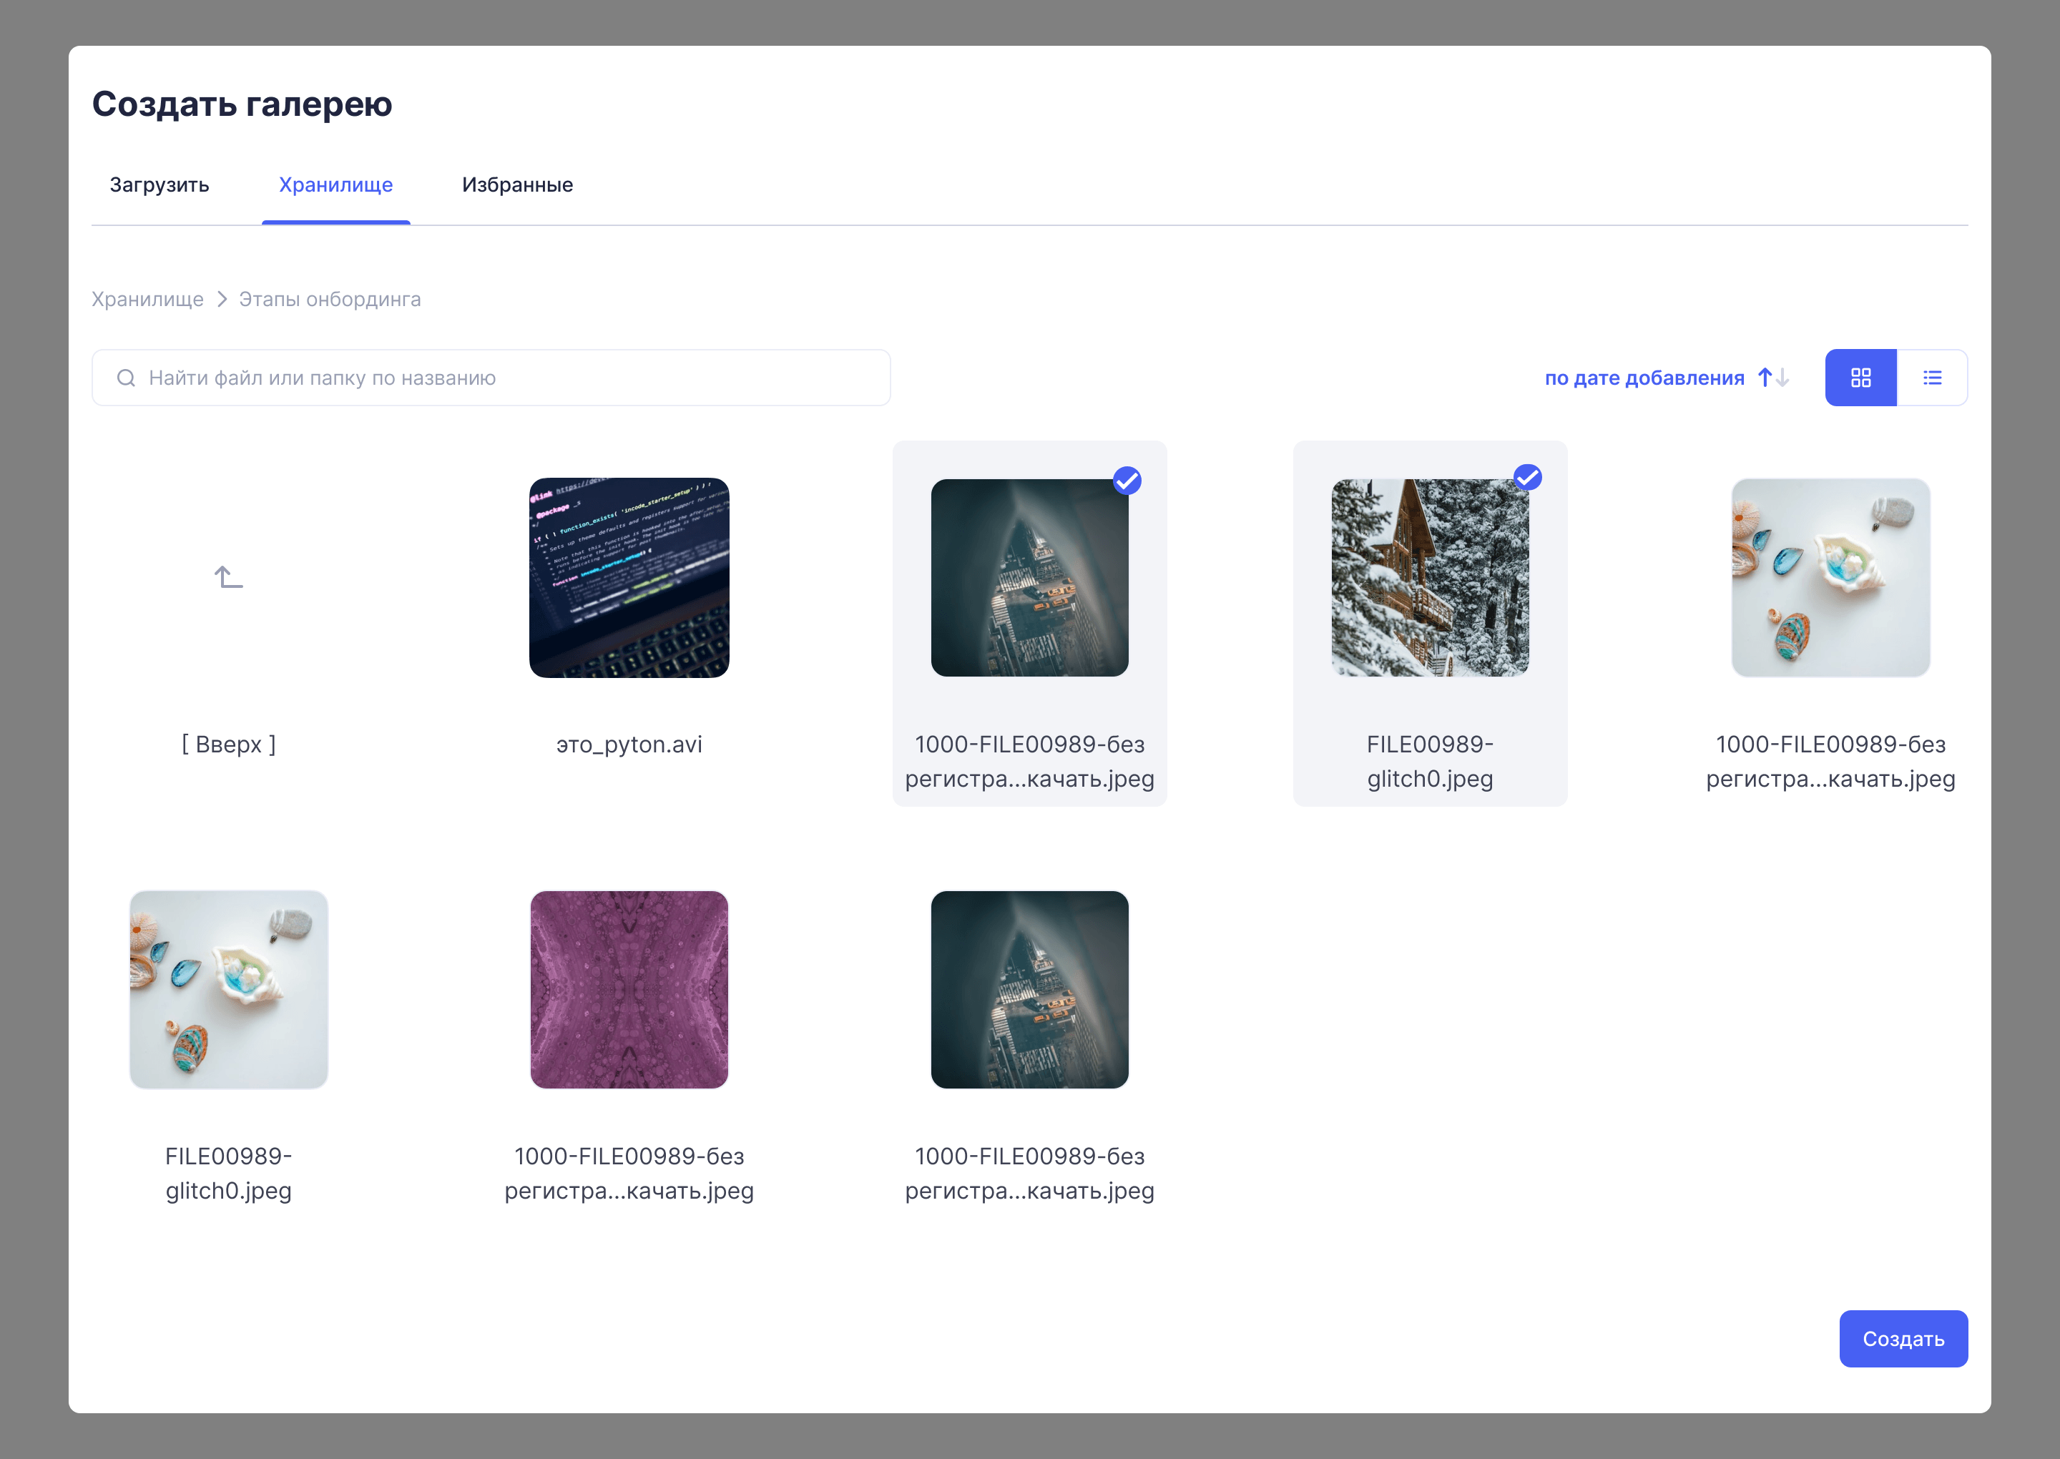Click search magnifier icon
Screen dimensions: 2060x1459
point(126,378)
